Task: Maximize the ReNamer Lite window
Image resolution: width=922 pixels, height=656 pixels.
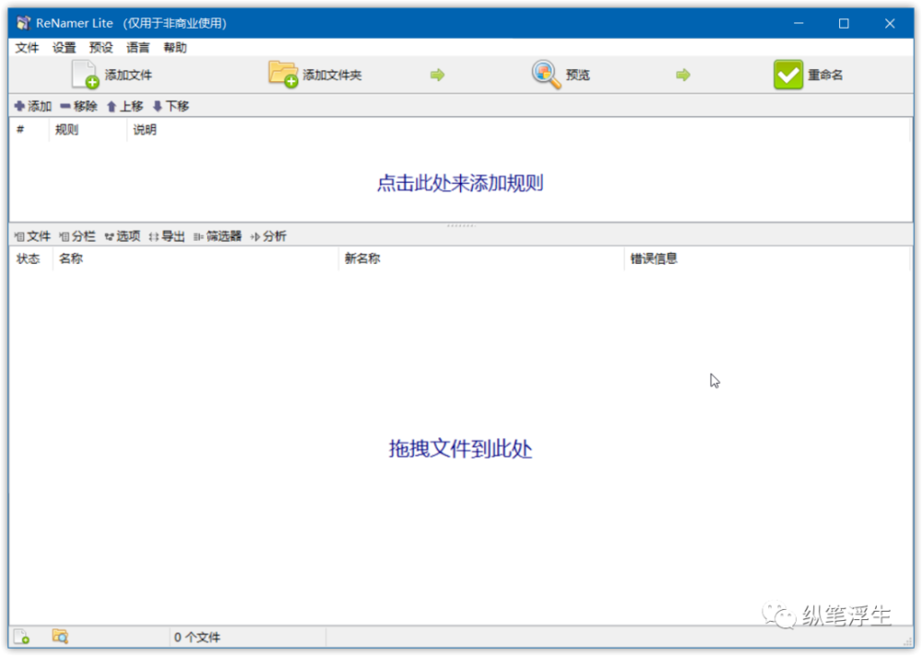Action: pos(844,24)
